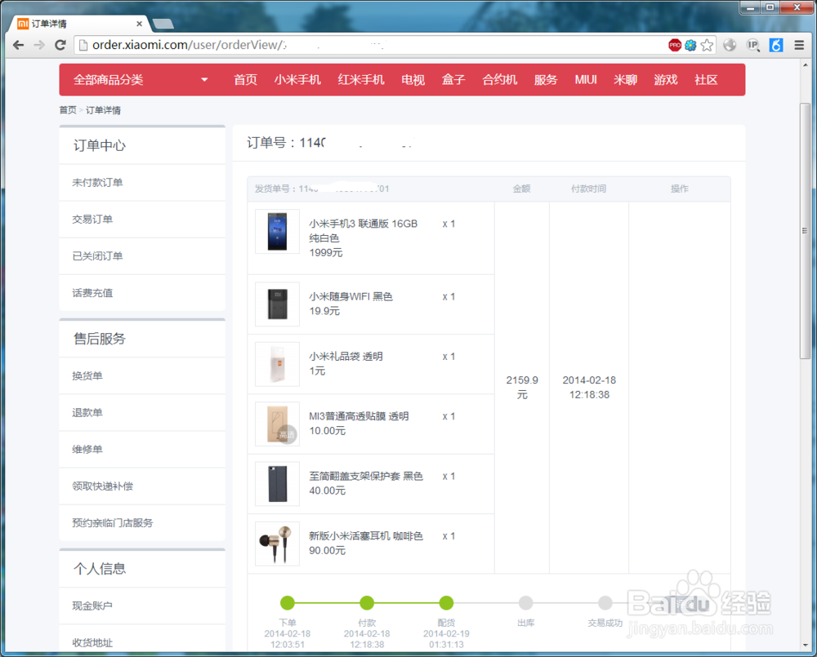
Task: Click the 至简翻盖支架保护套 thumbnail
Action: click(x=277, y=484)
